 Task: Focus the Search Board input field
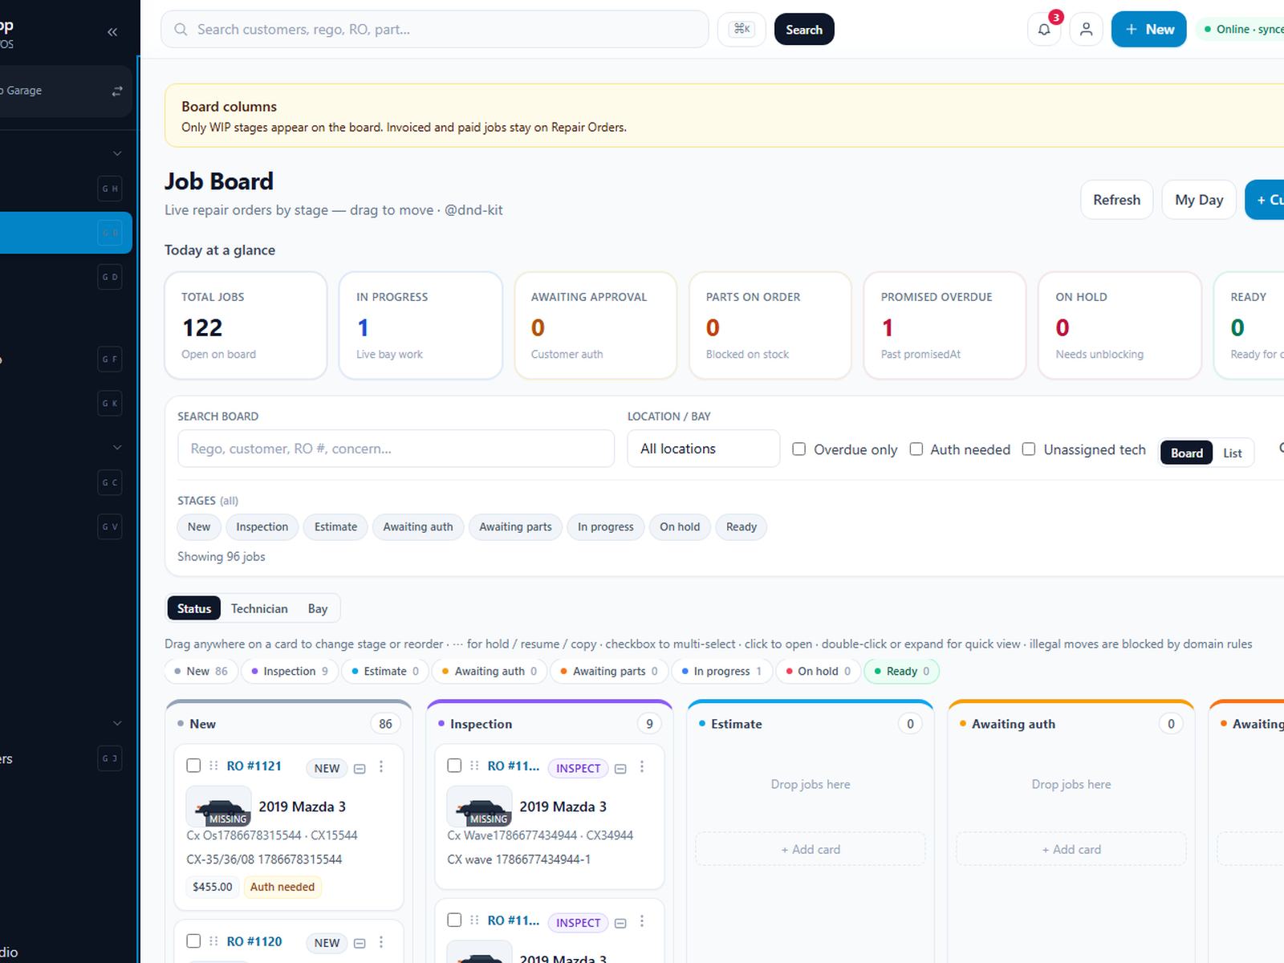(x=396, y=449)
